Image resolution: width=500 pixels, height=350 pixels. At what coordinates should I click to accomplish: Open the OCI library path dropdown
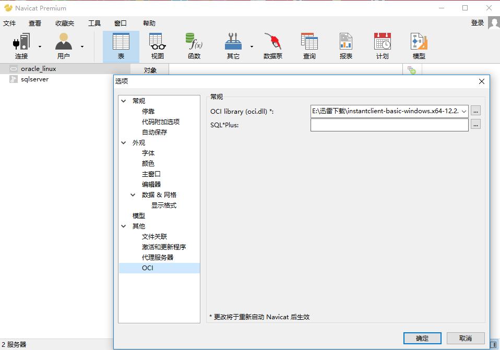464,111
